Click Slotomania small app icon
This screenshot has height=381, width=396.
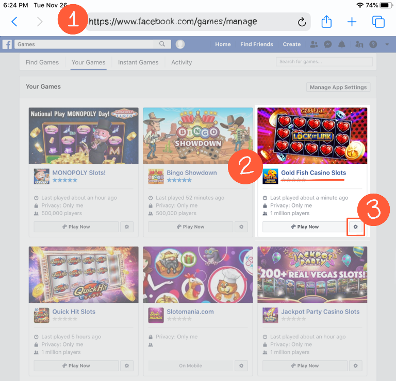pos(156,316)
